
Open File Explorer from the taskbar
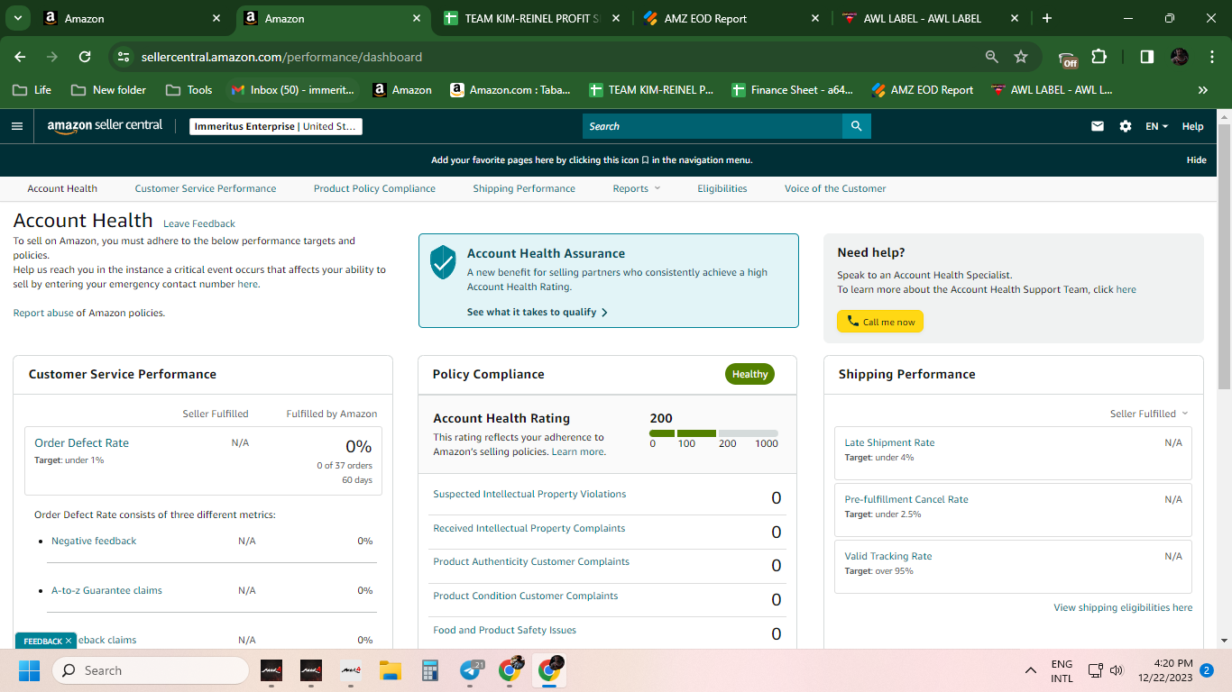[x=390, y=670]
